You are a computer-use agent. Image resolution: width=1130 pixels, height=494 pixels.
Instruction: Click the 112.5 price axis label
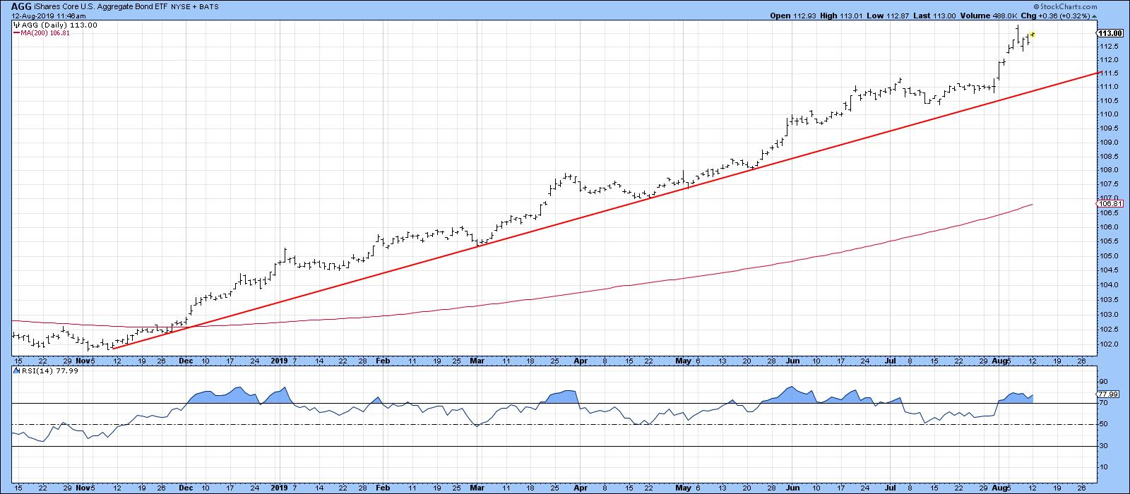[x=1109, y=47]
